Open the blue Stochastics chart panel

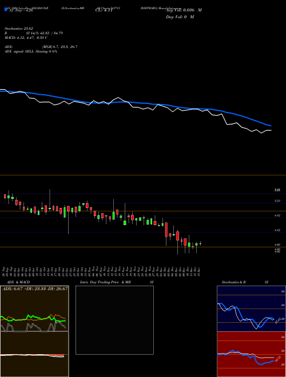point(251,308)
